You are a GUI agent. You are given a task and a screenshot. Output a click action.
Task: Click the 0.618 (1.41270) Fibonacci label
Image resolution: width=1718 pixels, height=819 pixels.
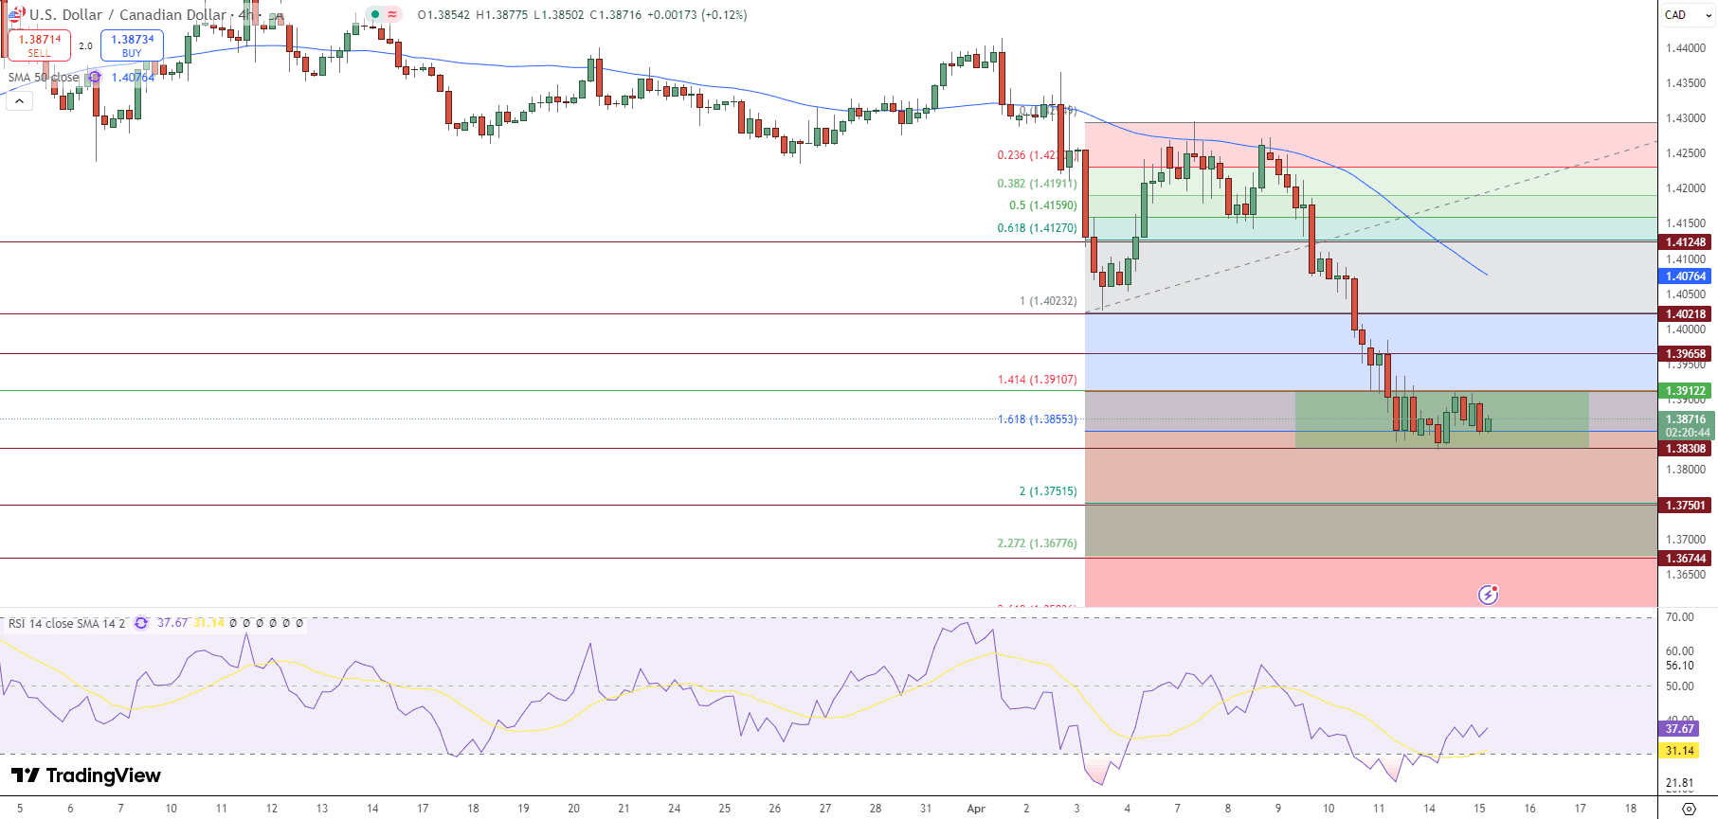(1037, 228)
